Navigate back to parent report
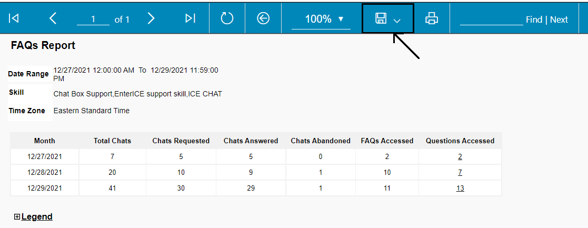Image resolution: width=588 pixels, height=228 pixels. click(263, 18)
